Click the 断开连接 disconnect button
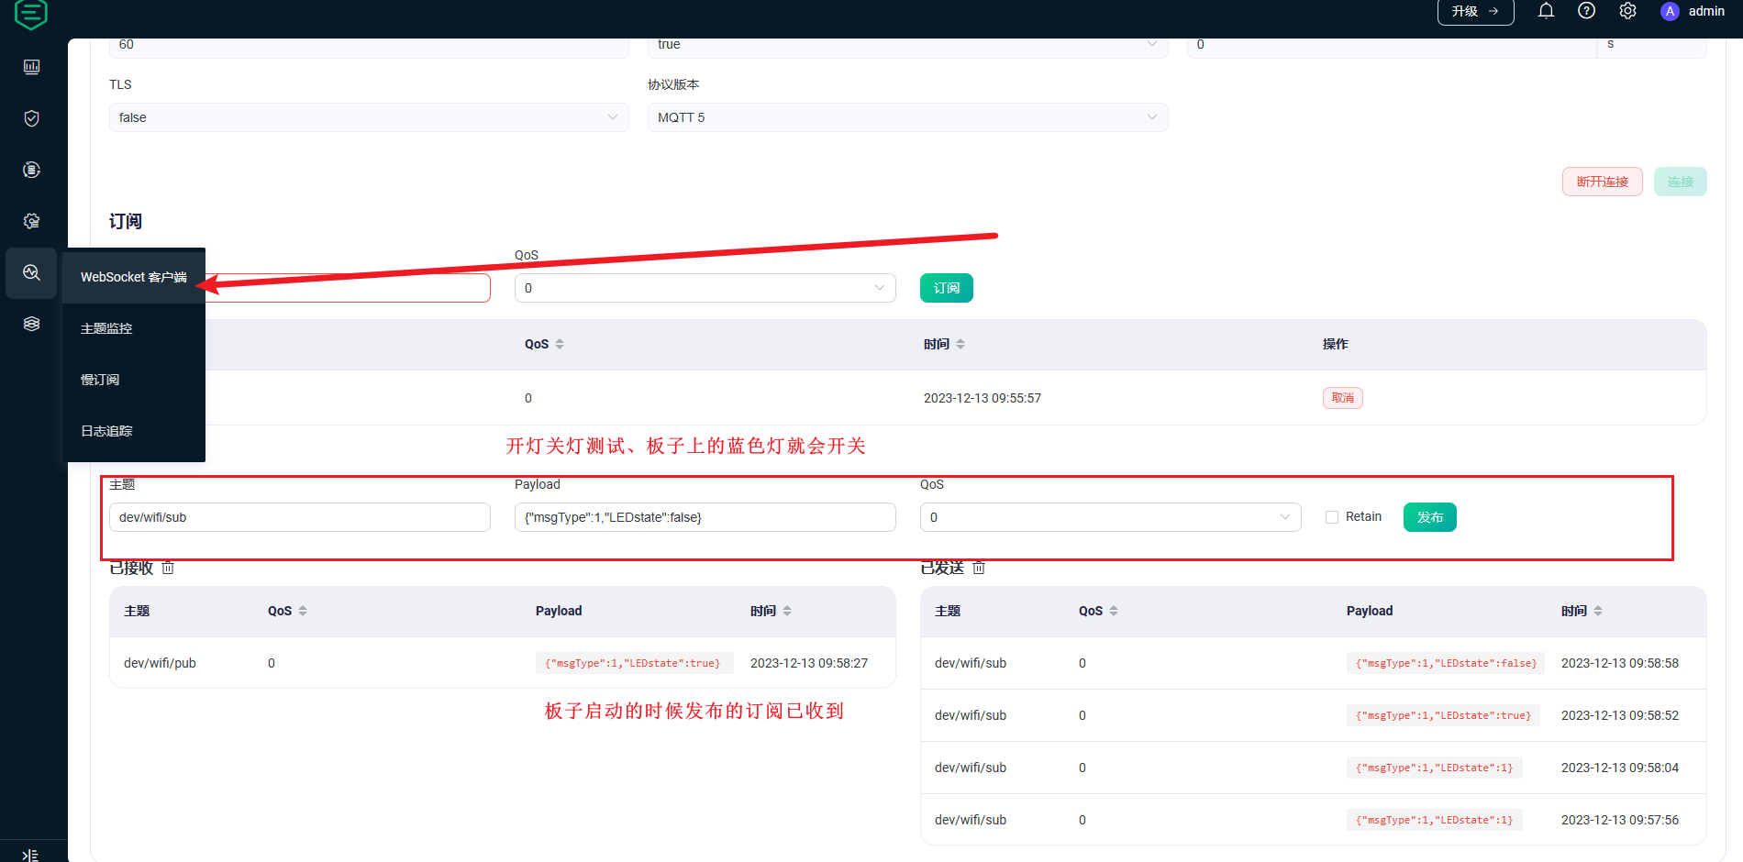 point(1602,182)
